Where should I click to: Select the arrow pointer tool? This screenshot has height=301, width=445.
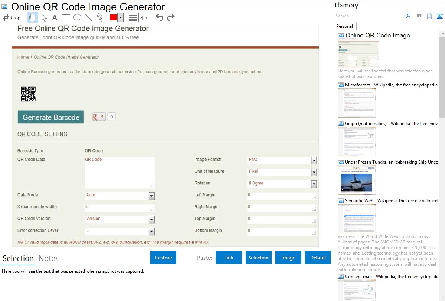click(44, 17)
